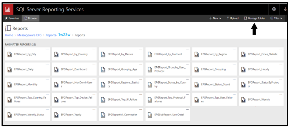Image resolution: width=291 pixels, height=129 pixels.
Task: Click the EPGReport_by_Country report icon
Action: 56,54
